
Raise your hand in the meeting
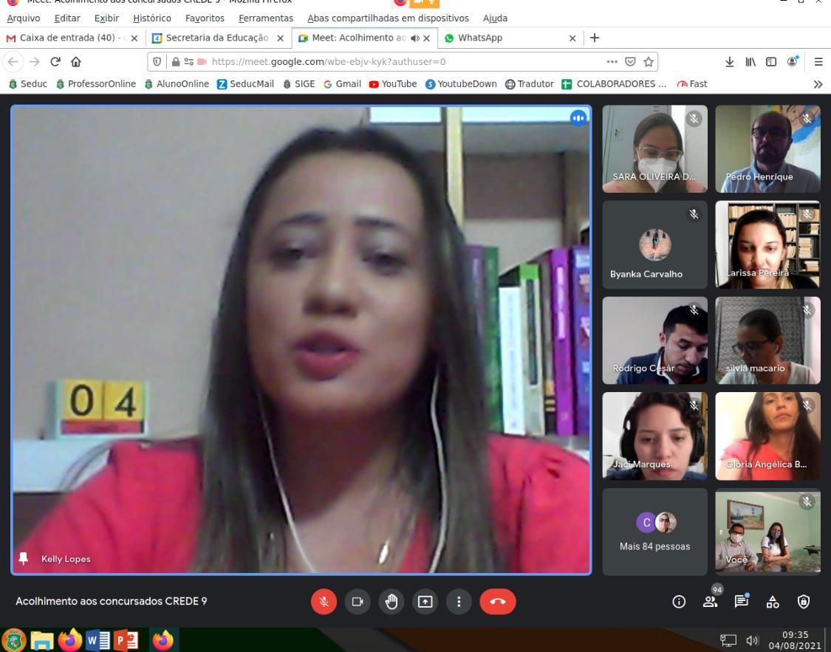pyautogui.click(x=391, y=602)
